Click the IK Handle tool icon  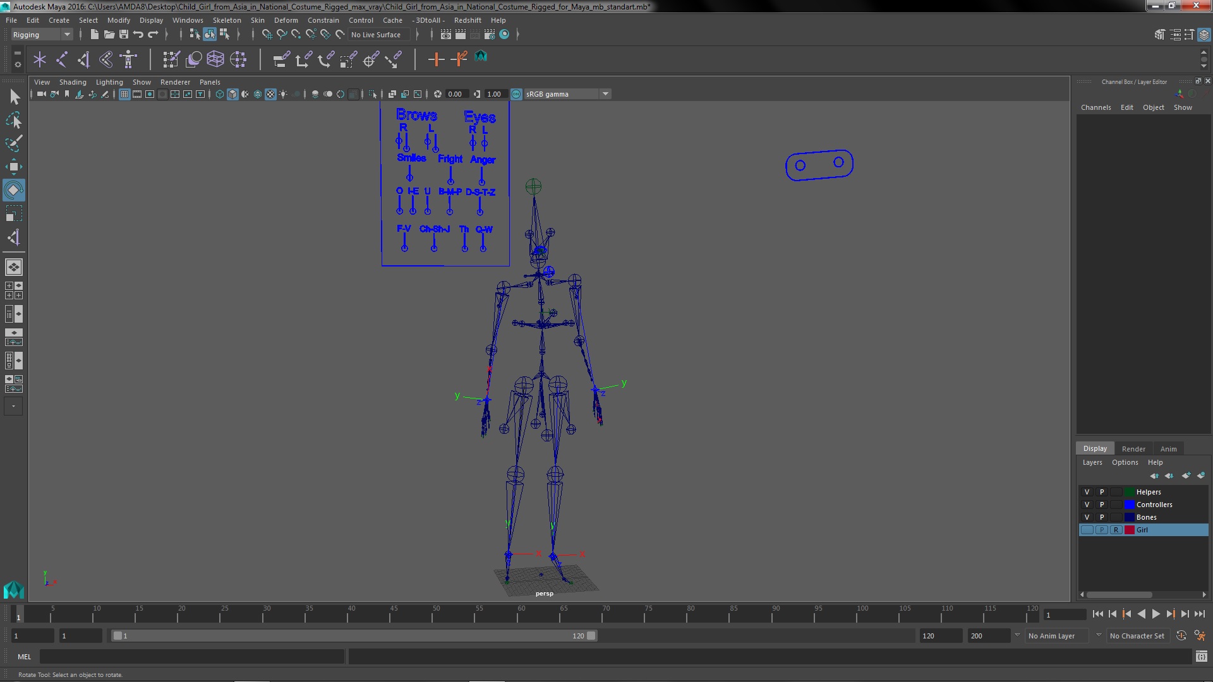tap(83, 59)
